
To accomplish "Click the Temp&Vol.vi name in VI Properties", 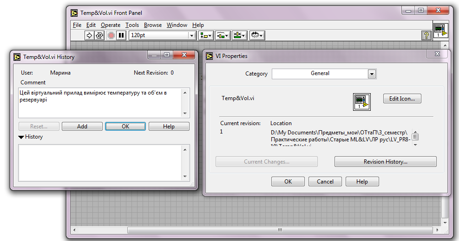I will 238,98.
